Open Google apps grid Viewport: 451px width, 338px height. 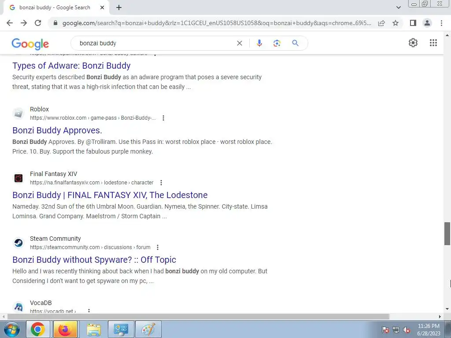433,43
